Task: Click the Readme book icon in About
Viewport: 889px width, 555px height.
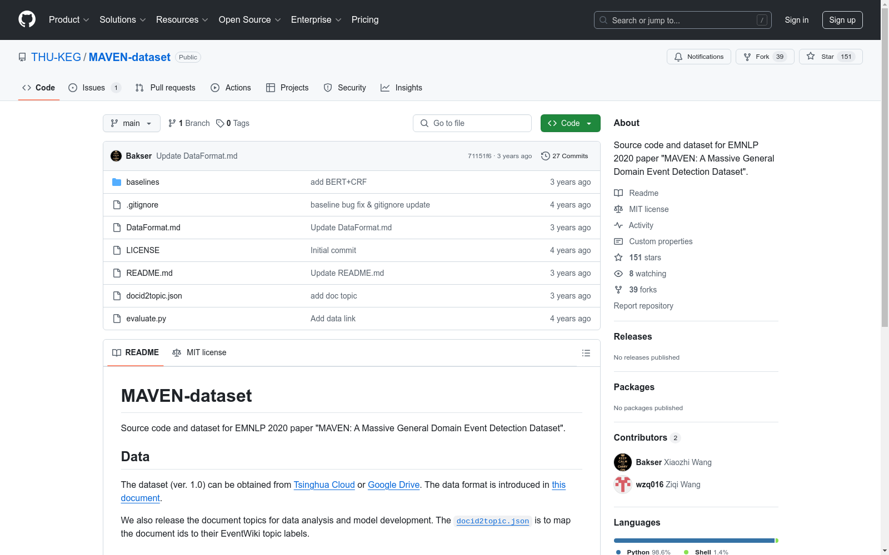Action: (618, 193)
